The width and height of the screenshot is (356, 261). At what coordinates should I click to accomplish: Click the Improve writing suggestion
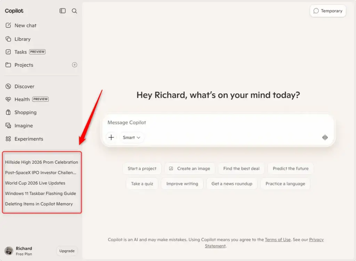coord(182,183)
